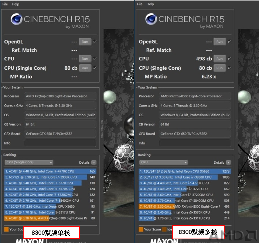
Task: Toggle CPU Single Core checkbox in right window
Action: point(229,68)
